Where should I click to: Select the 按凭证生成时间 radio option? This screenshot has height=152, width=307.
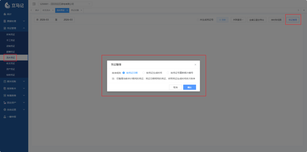point(144,73)
